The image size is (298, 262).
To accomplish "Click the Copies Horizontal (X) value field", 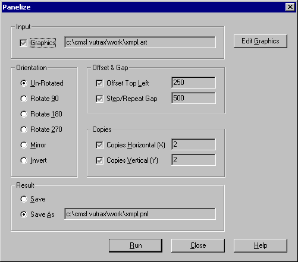I will point(193,144).
